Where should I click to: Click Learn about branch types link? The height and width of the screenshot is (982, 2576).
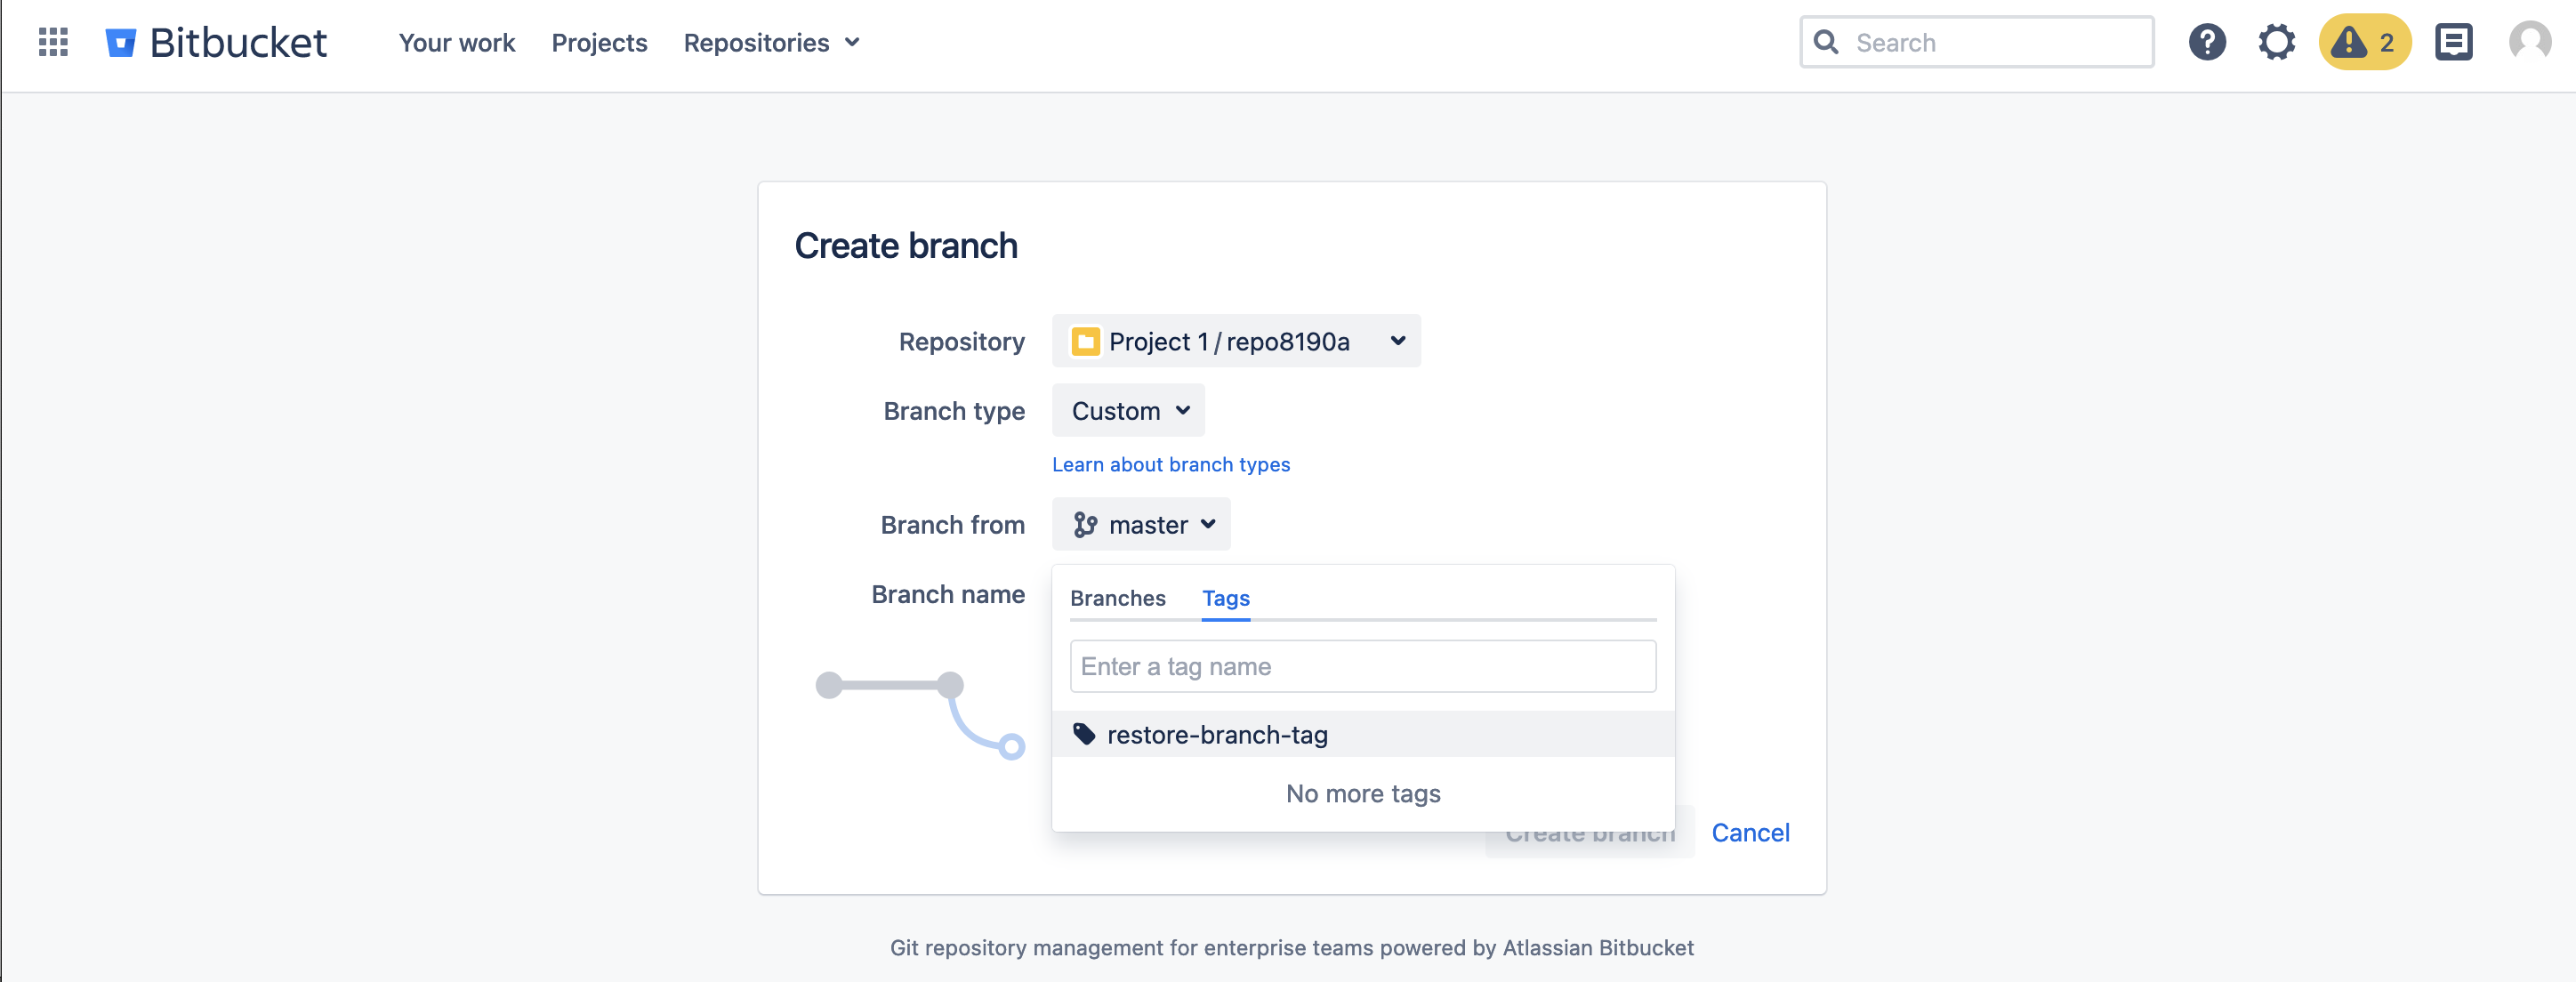pos(1170,465)
